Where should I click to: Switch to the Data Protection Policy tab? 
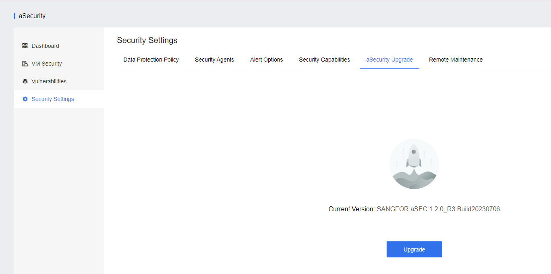[x=151, y=60]
